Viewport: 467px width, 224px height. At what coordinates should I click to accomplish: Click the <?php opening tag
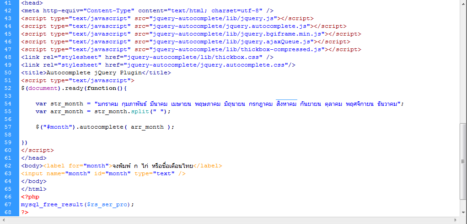tap(30, 197)
